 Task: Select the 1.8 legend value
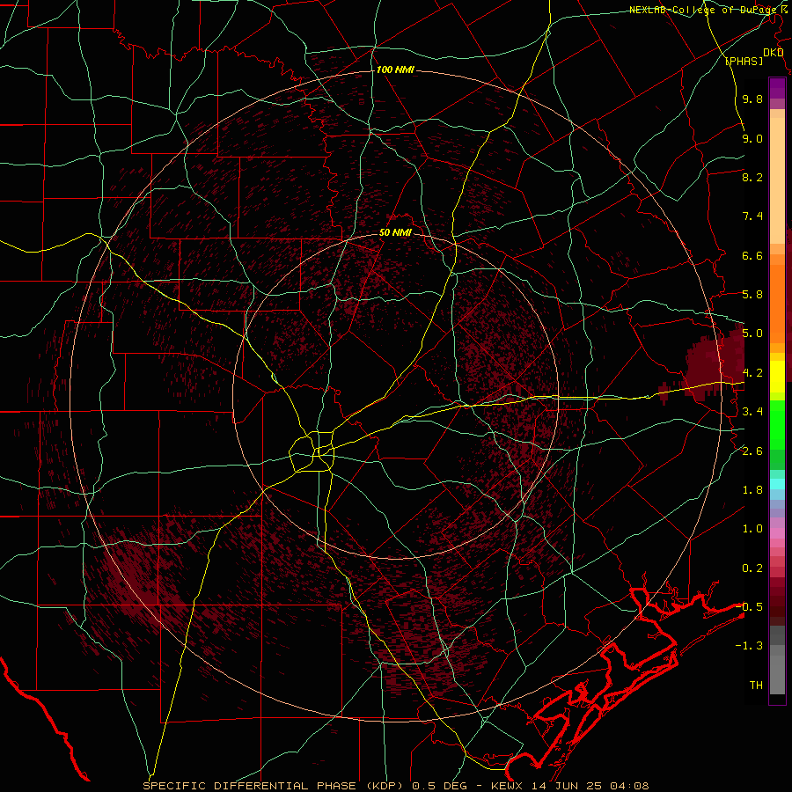point(752,490)
